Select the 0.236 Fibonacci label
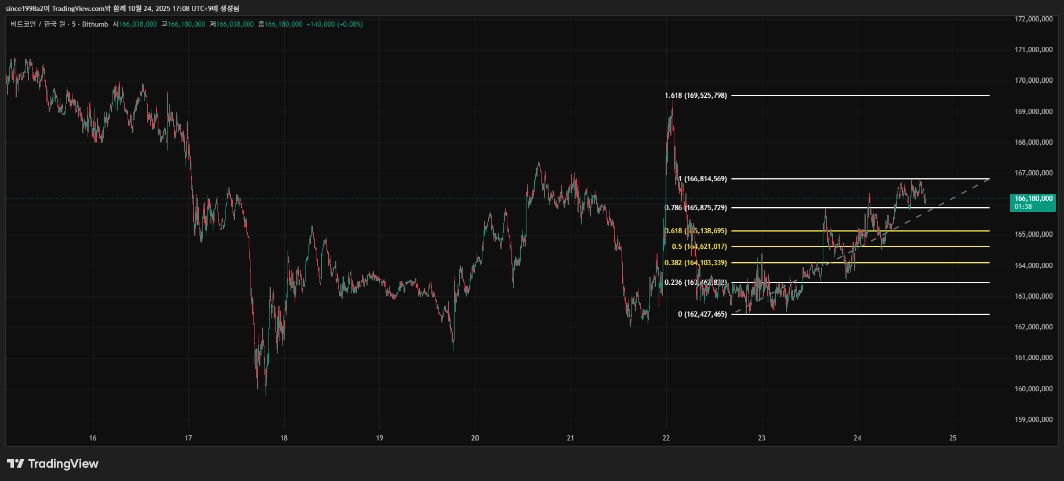This screenshot has width=1064, height=481. point(696,282)
